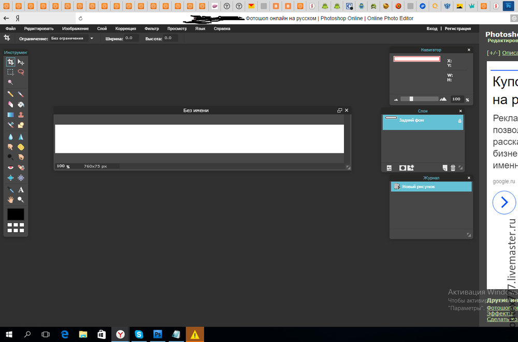
Task: Select the Color Picker eyedropper tool
Action: tap(10, 190)
